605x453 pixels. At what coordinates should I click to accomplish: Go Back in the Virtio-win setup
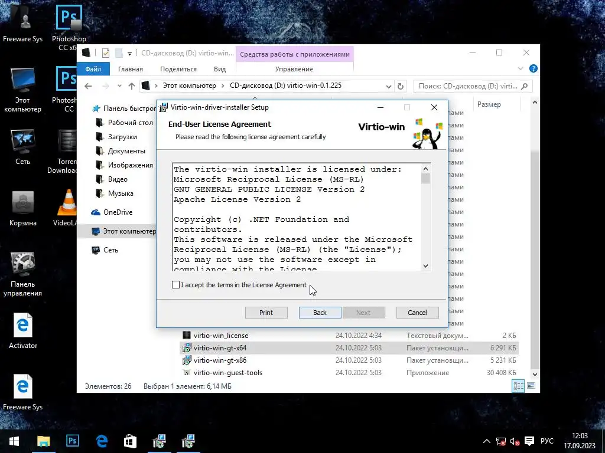coord(320,313)
